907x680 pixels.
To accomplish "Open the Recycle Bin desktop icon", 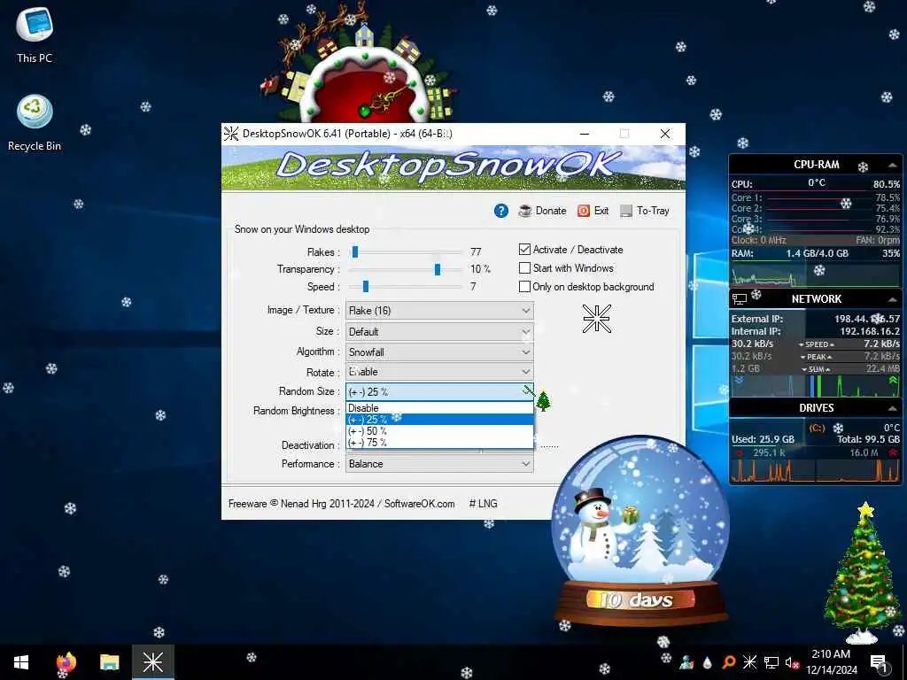I will [x=35, y=122].
